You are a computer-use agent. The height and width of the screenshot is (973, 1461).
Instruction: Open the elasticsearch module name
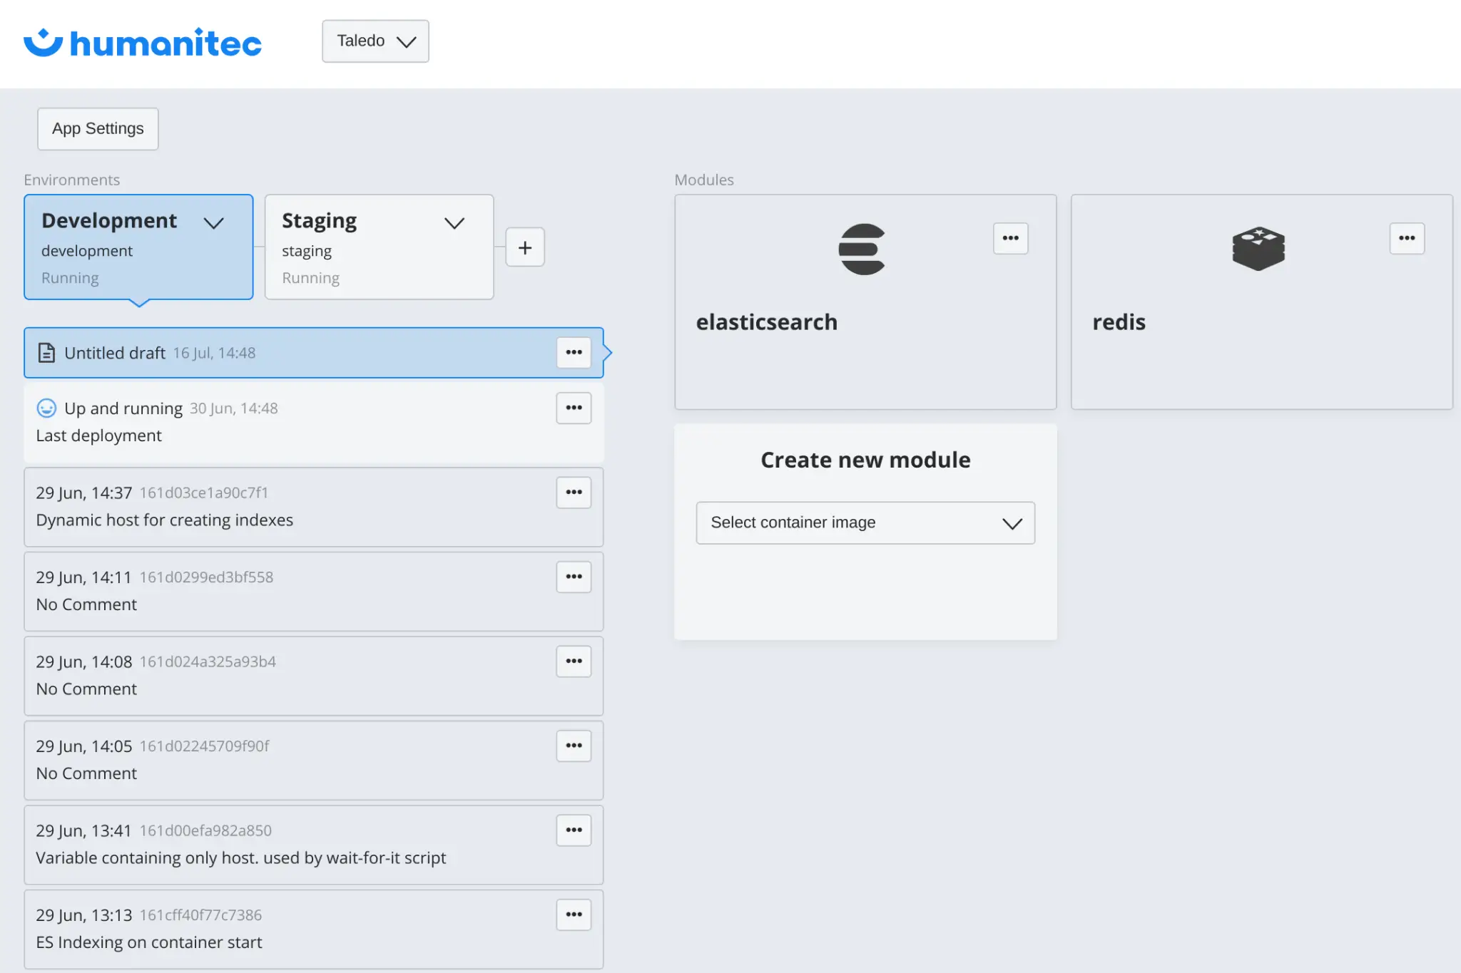[767, 322]
